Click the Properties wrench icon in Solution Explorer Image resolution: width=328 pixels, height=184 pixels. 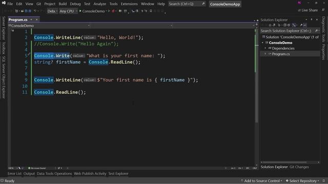point(301,25)
